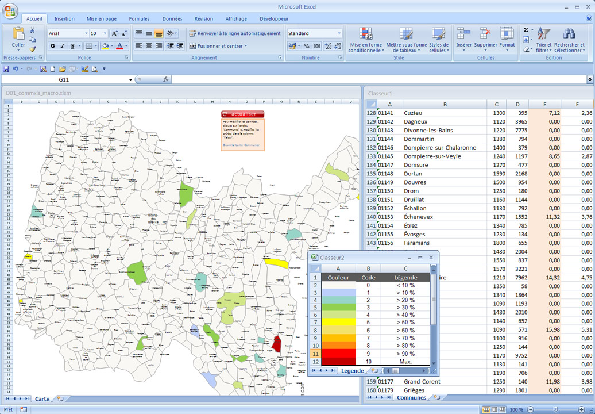
Task: Open the Name Box G11 dropdown arrow
Action: click(x=130, y=79)
